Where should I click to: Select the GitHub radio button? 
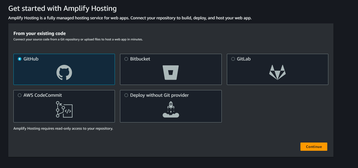(20, 59)
